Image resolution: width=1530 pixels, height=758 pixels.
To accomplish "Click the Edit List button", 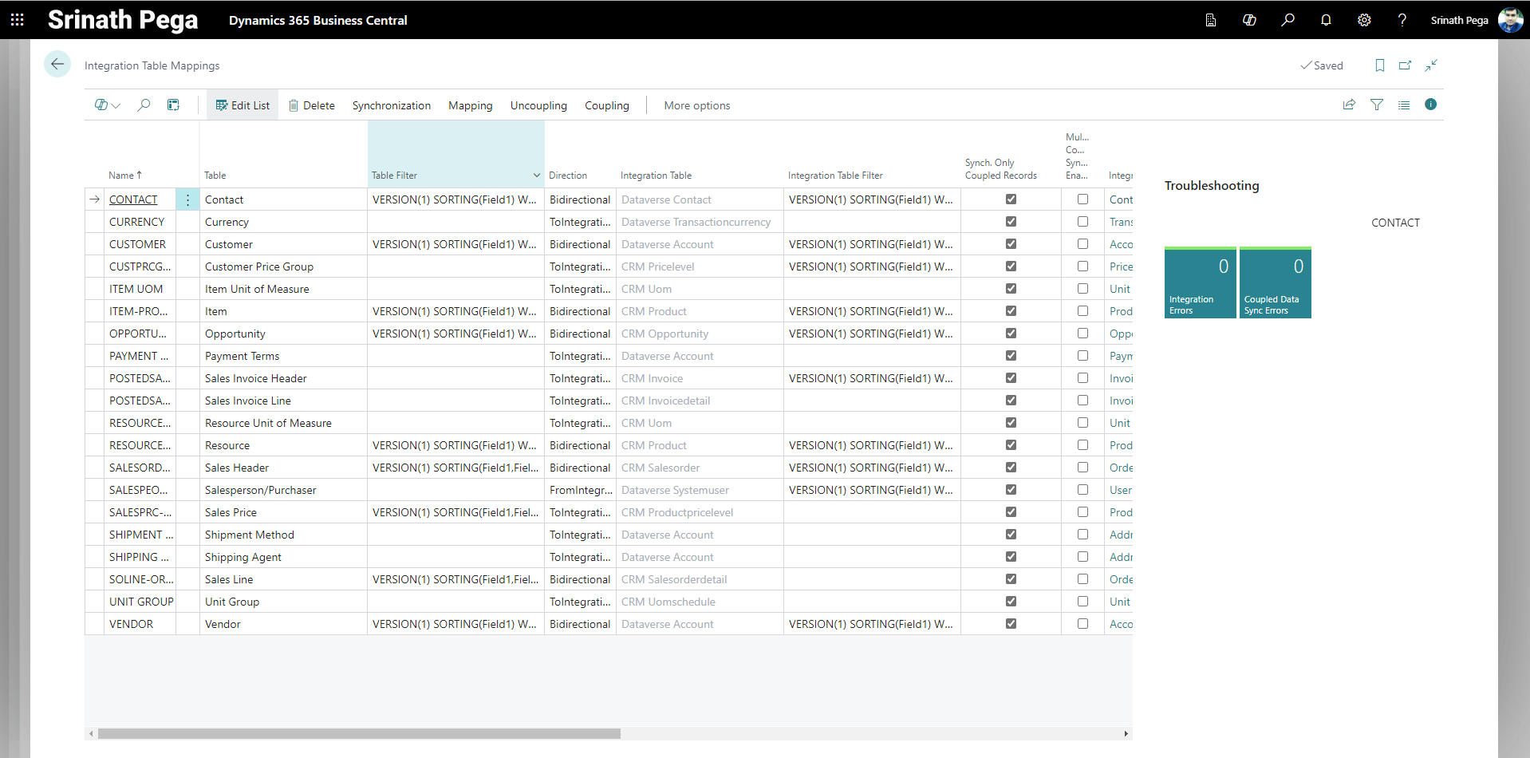I will coord(243,105).
